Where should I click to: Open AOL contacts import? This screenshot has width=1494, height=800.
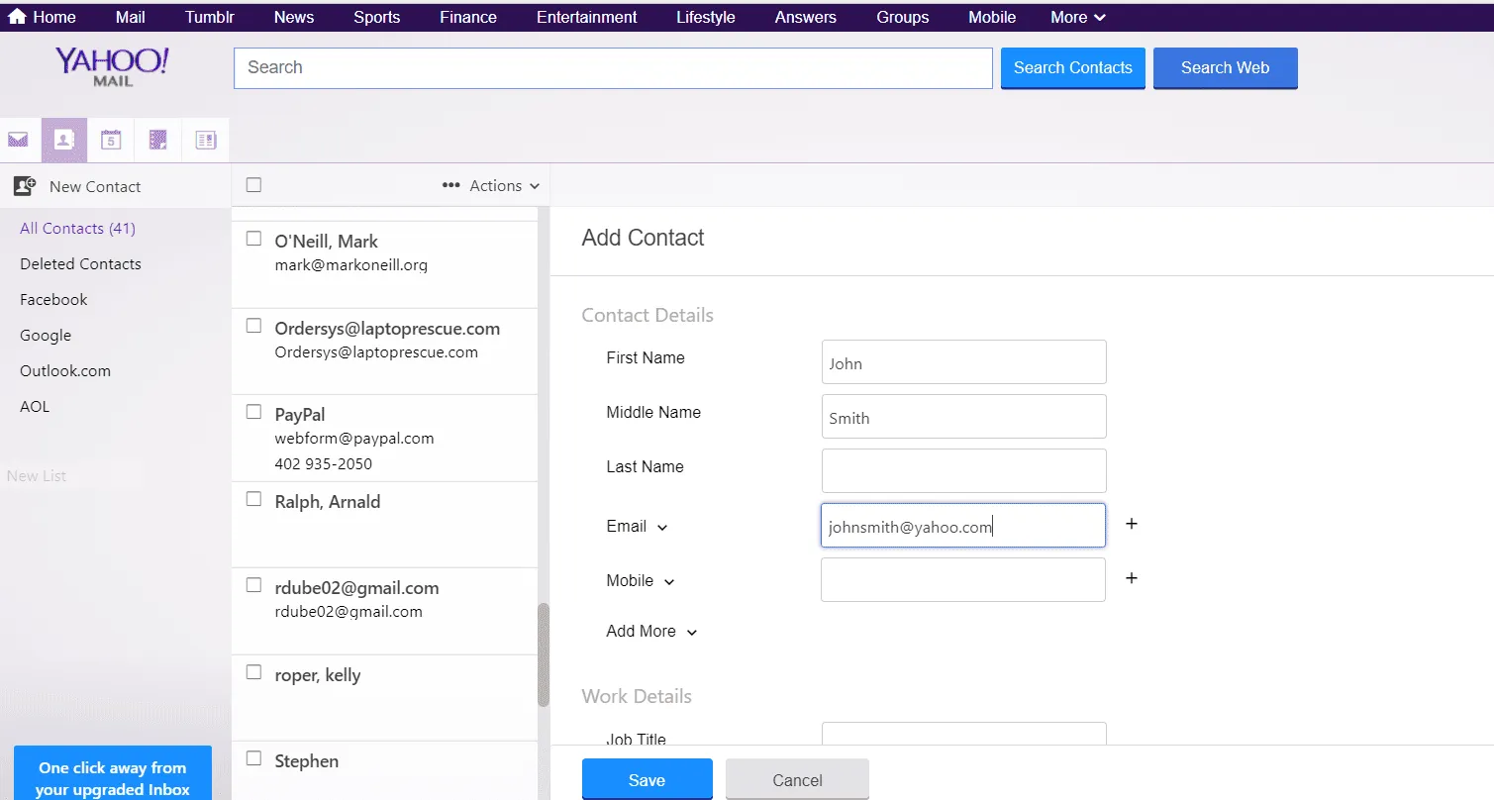(35, 406)
